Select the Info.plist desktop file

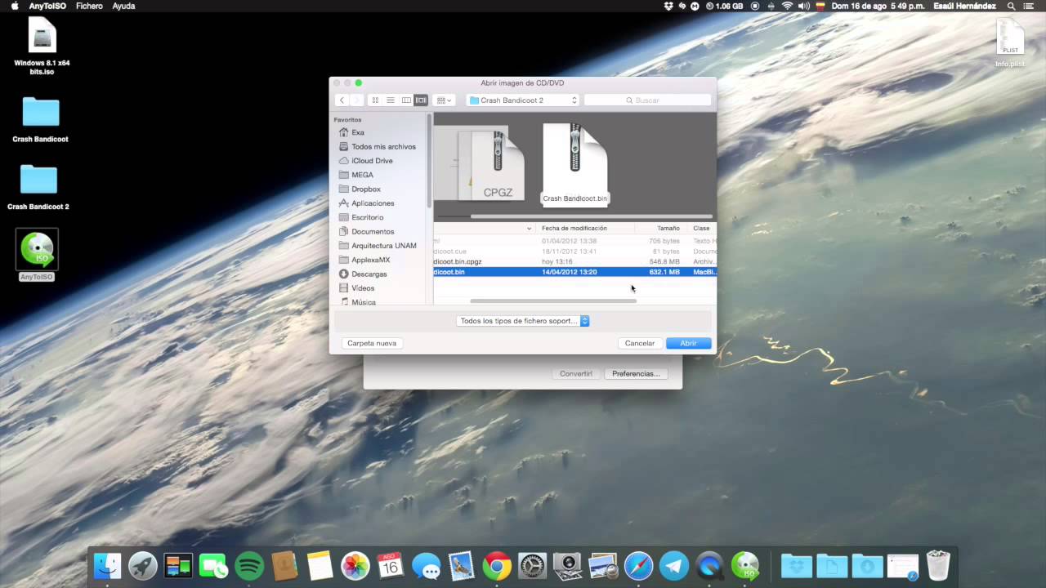[1010, 42]
